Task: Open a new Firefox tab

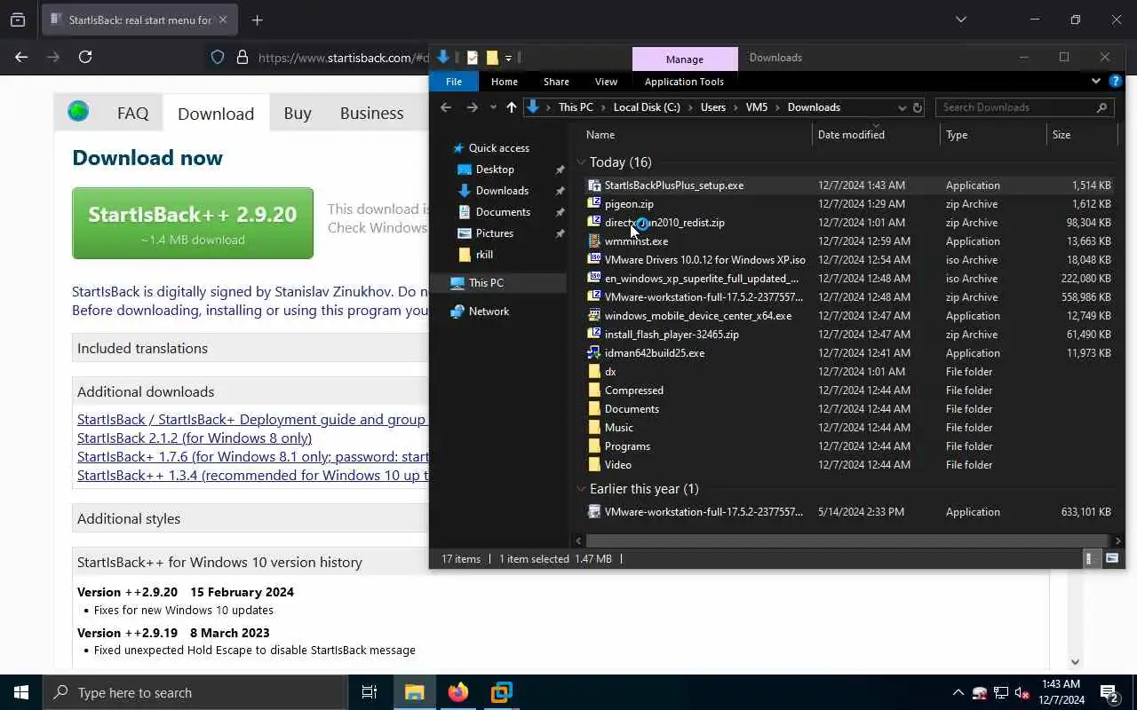Action: [x=258, y=20]
